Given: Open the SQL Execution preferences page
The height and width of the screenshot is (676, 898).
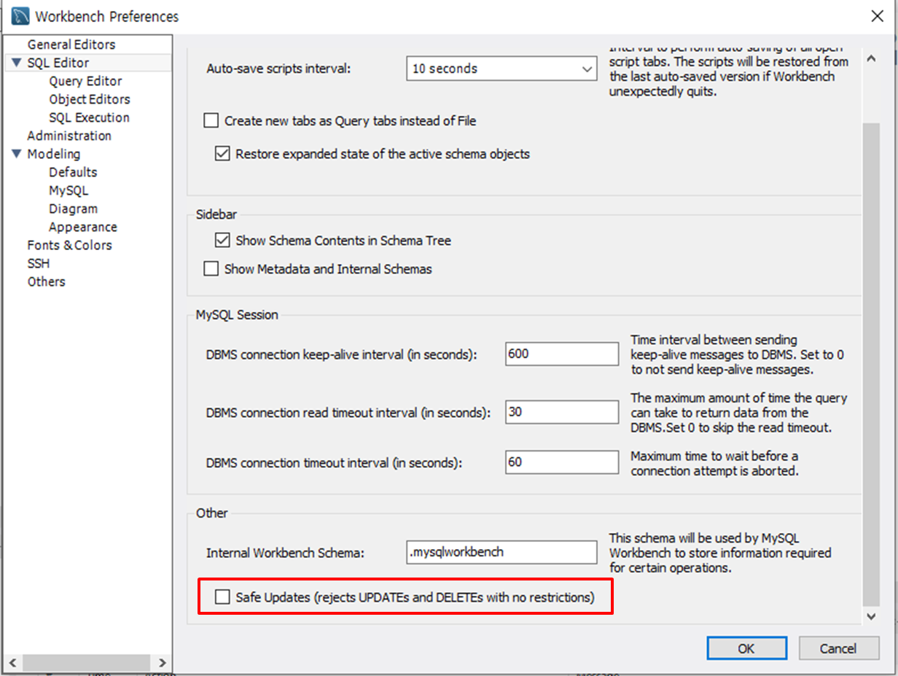Looking at the screenshot, I should (x=89, y=117).
